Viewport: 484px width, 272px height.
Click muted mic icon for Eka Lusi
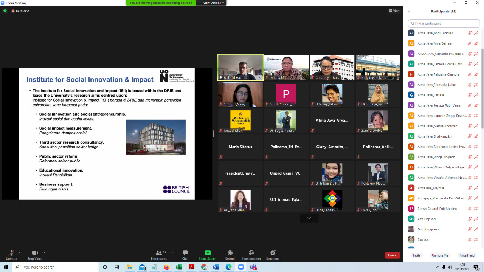pyautogui.click(x=470, y=240)
